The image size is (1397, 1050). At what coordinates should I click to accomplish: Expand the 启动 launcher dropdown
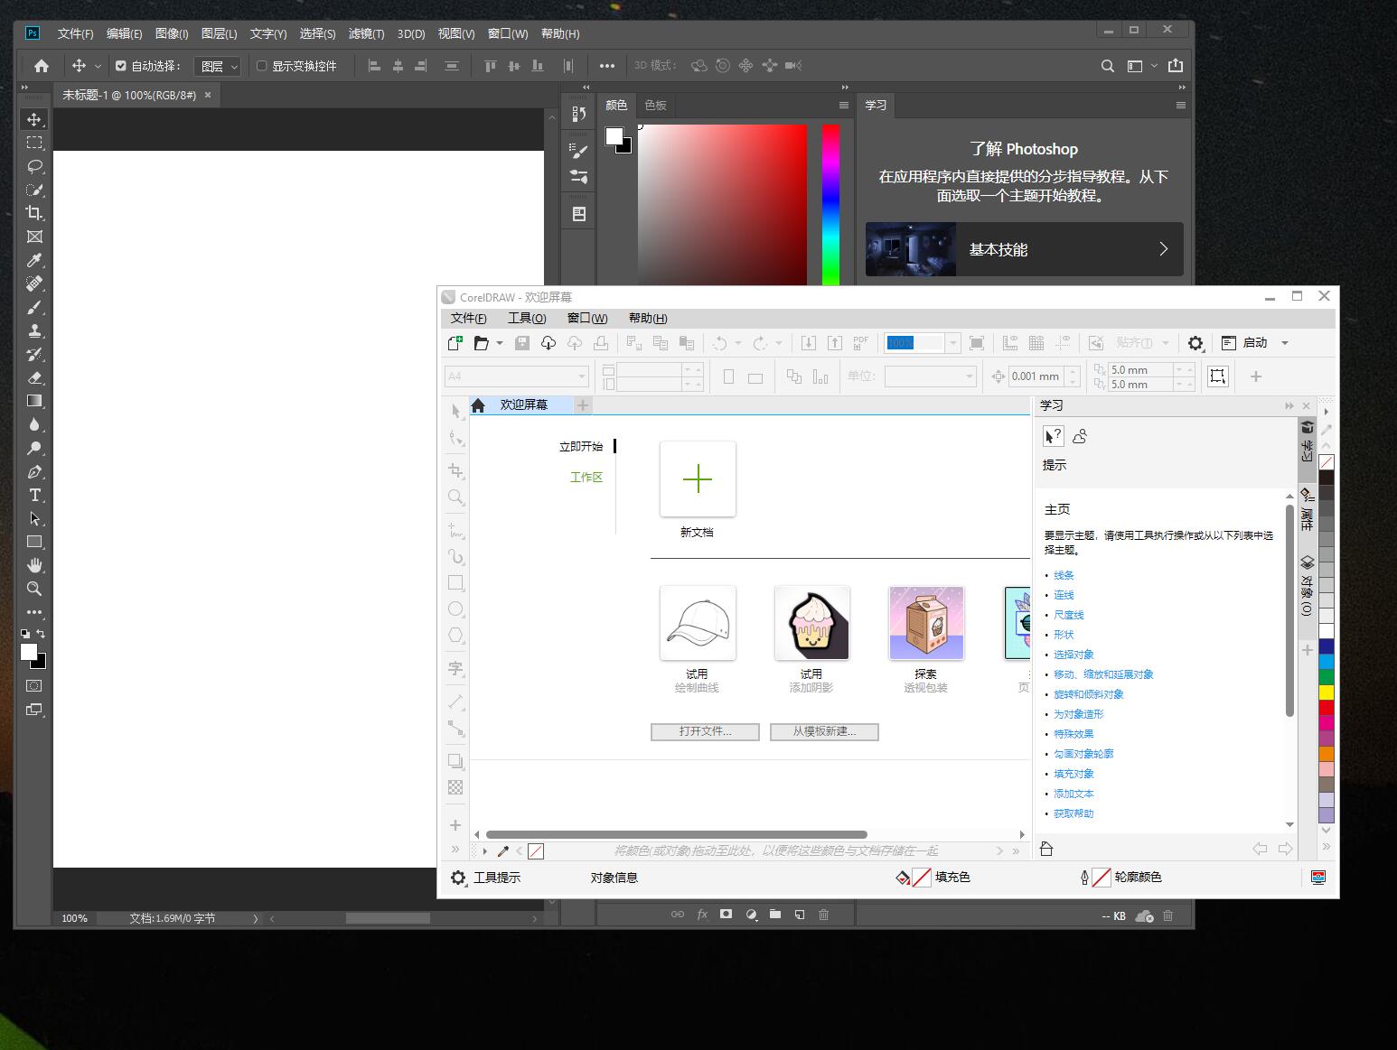click(x=1285, y=343)
